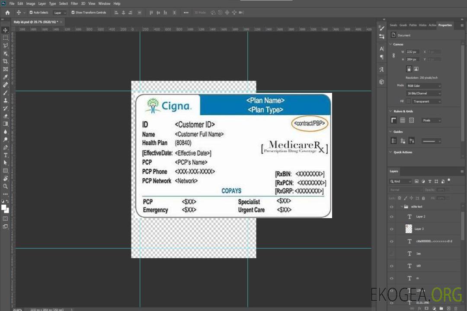Viewport: 467px width, 311px height.
Task: Toggle the rulers icon in Rulers & Grids
Action: [394, 120]
